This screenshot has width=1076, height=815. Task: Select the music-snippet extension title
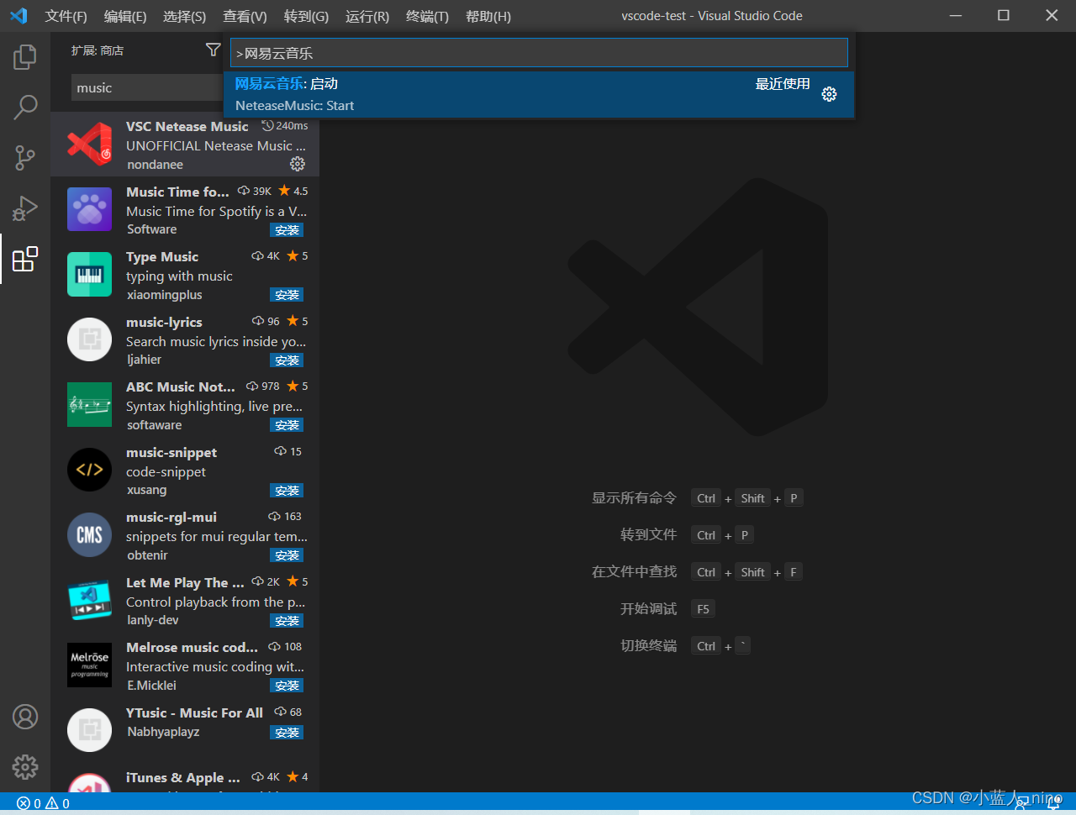pyautogui.click(x=171, y=452)
